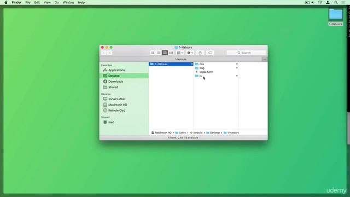Switch to list view
This screenshot has height=197, width=350.
point(159,53)
